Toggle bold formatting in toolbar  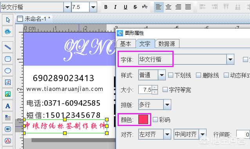coord(106,7)
